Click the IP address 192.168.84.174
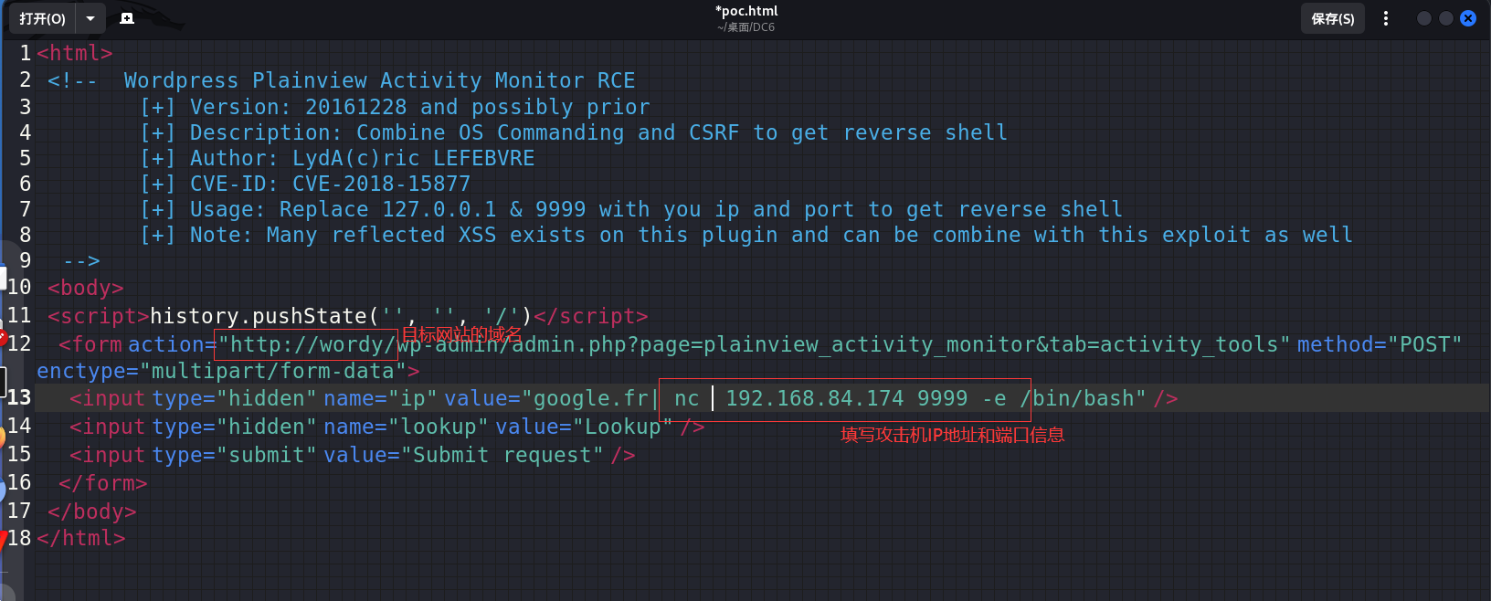Image resolution: width=1491 pixels, height=601 pixels. click(x=814, y=398)
